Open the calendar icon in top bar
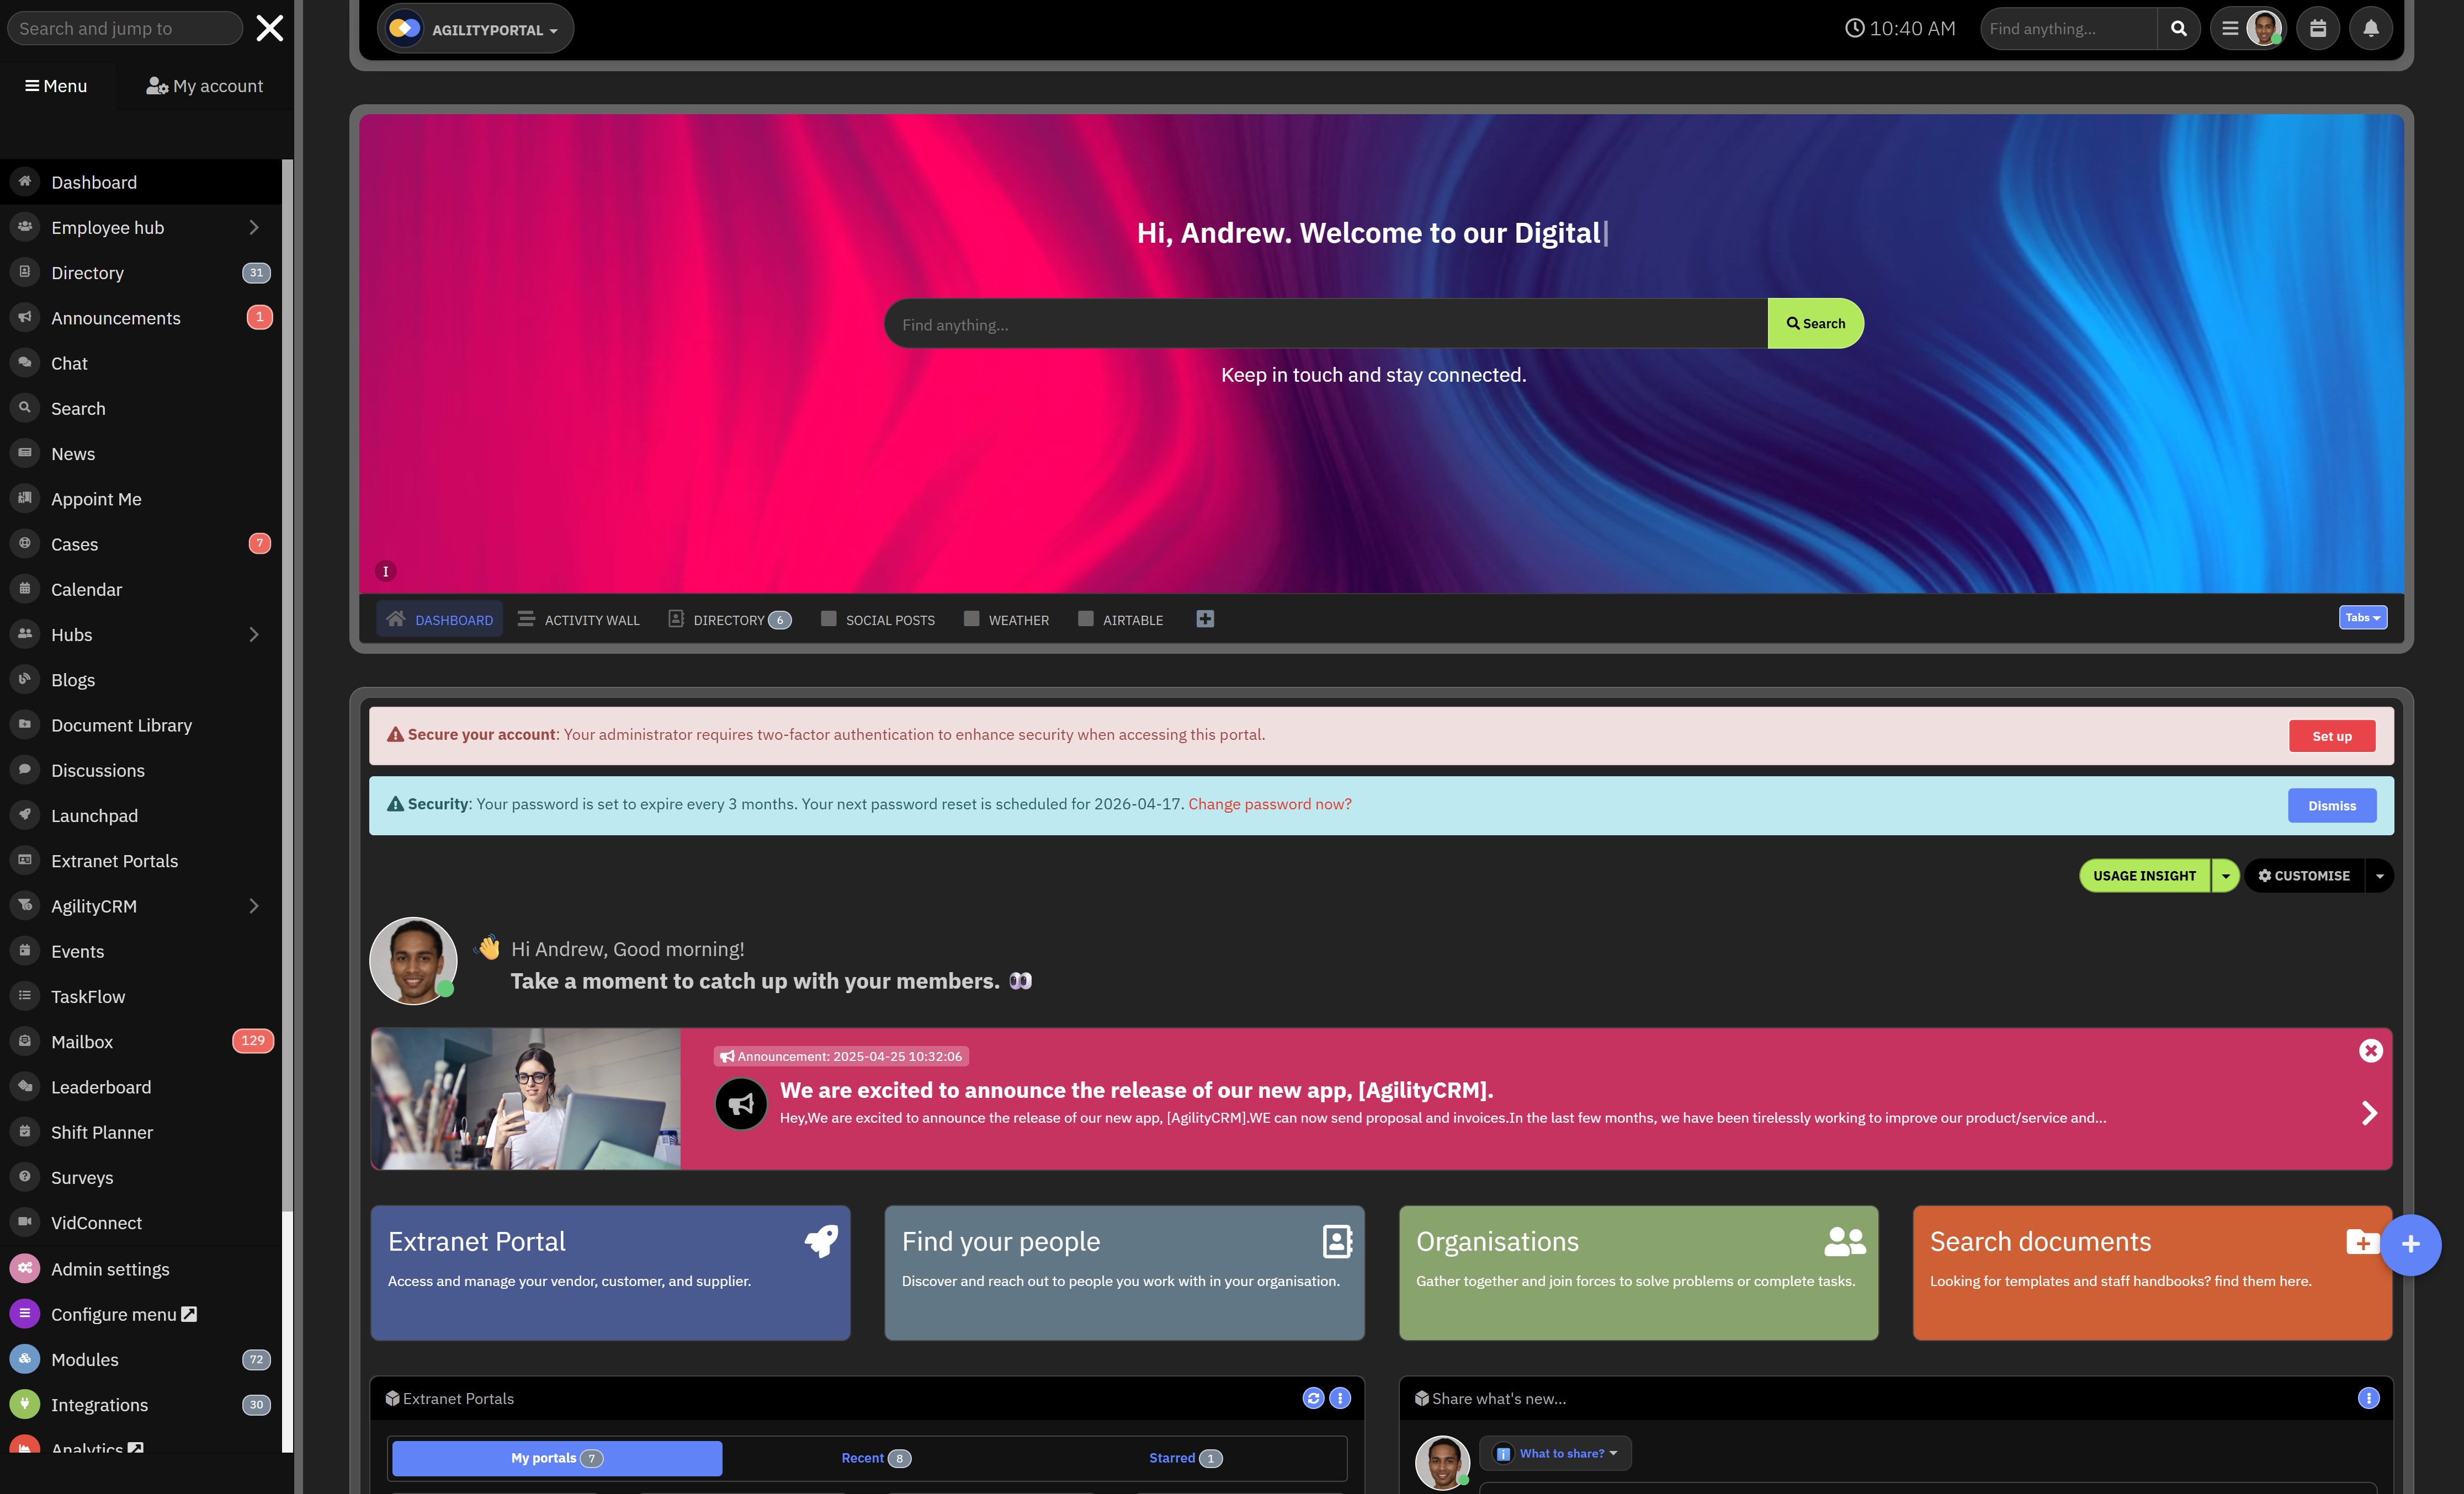 pyautogui.click(x=2317, y=29)
